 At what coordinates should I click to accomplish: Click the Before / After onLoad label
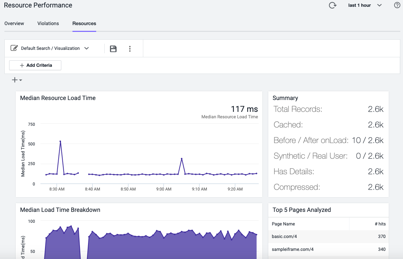(311, 140)
